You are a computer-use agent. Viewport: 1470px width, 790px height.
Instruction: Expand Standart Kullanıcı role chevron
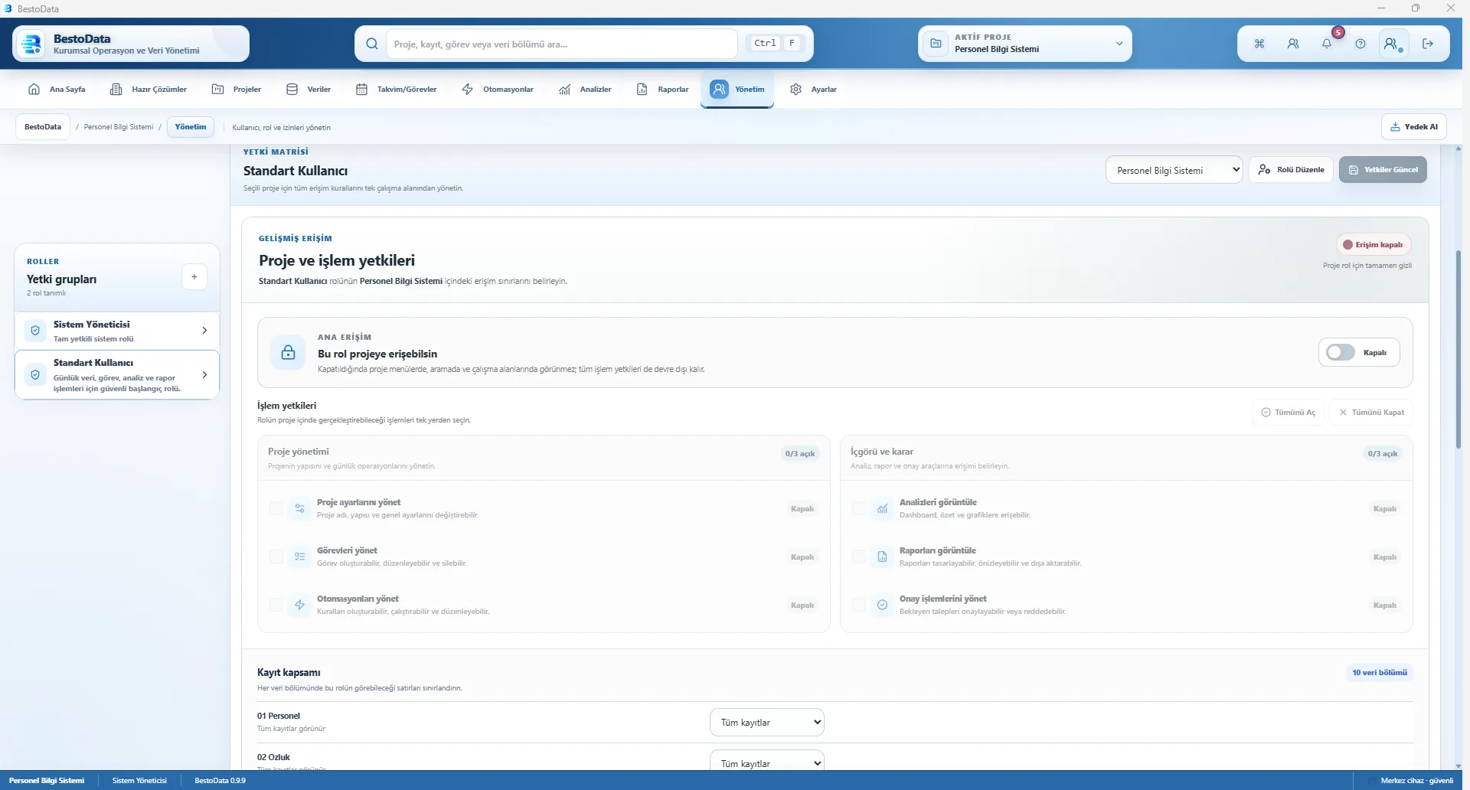pyautogui.click(x=204, y=374)
